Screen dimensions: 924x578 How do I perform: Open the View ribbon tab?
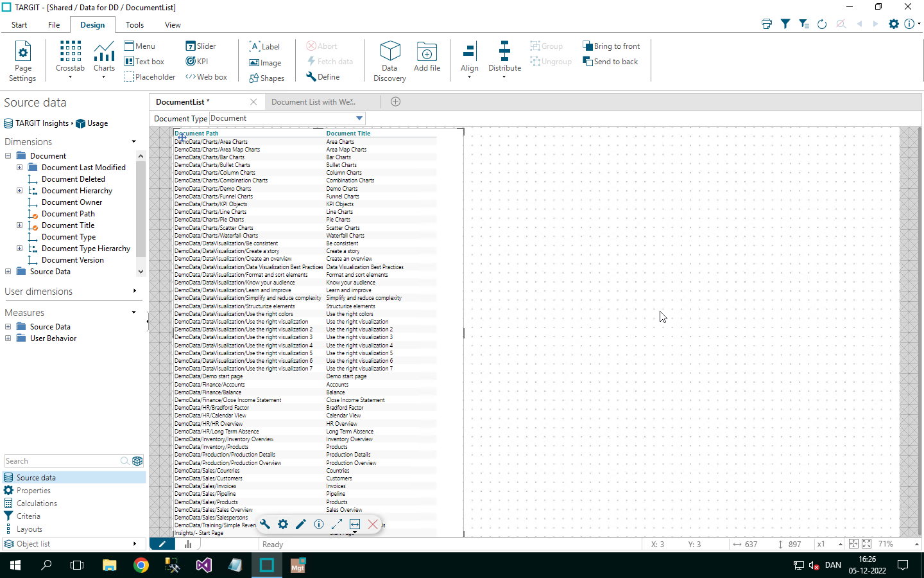tap(173, 25)
